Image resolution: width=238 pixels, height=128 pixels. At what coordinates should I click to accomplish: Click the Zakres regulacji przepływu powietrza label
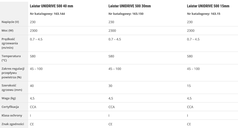pyautogui.click(x=13, y=73)
